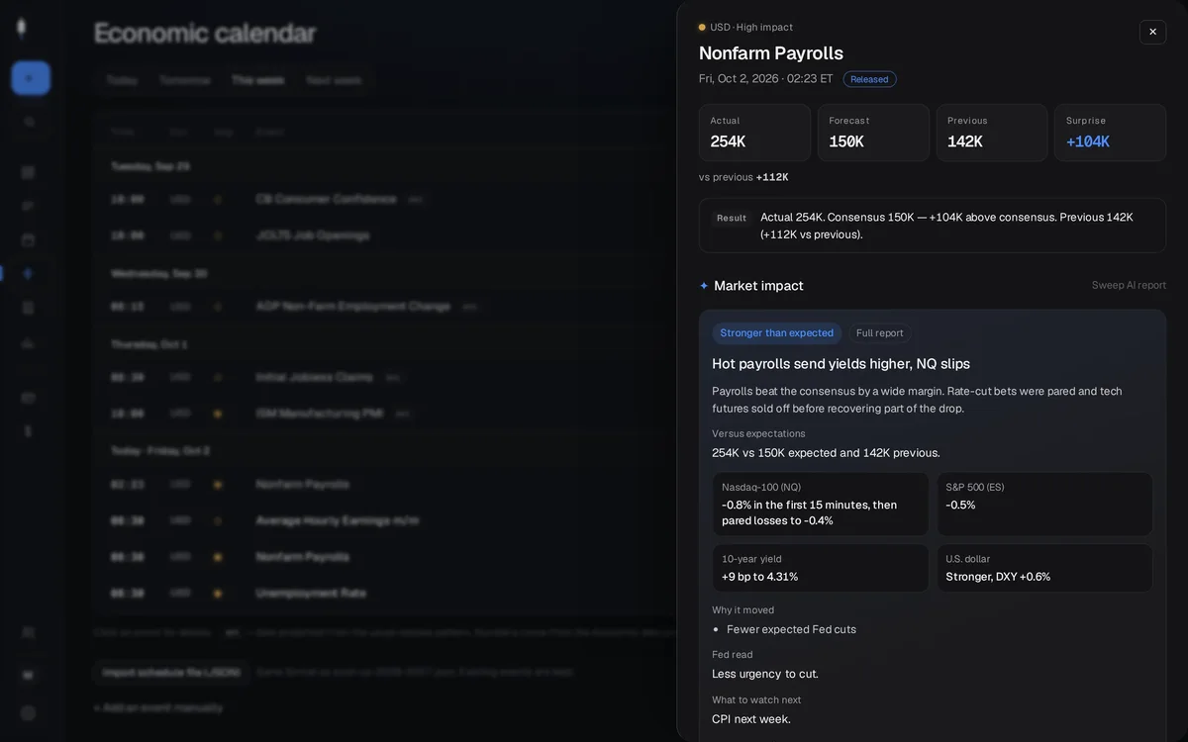Select the Nasdaq-100 (NQ) impact card
Viewport: 1188px width, 742px height.
pyautogui.click(x=821, y=505)
